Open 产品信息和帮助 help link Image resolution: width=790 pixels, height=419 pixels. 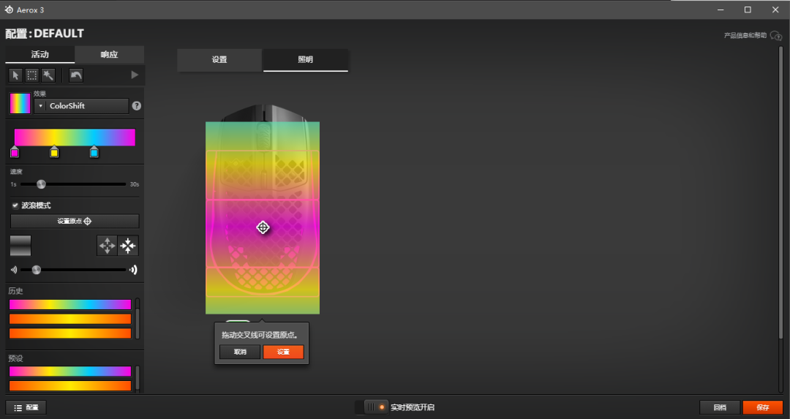click(745, 35)
